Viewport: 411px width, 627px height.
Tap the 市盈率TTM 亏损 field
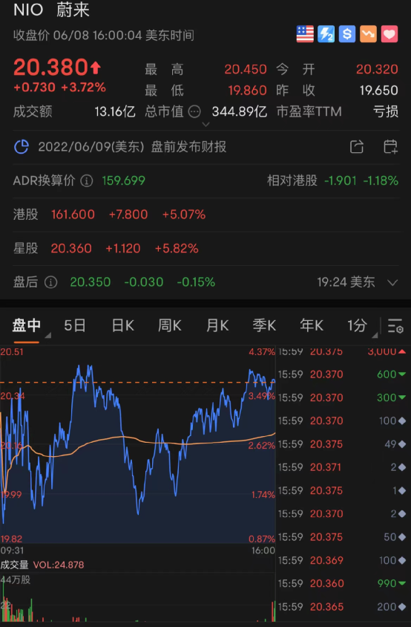tap(337, 111)
